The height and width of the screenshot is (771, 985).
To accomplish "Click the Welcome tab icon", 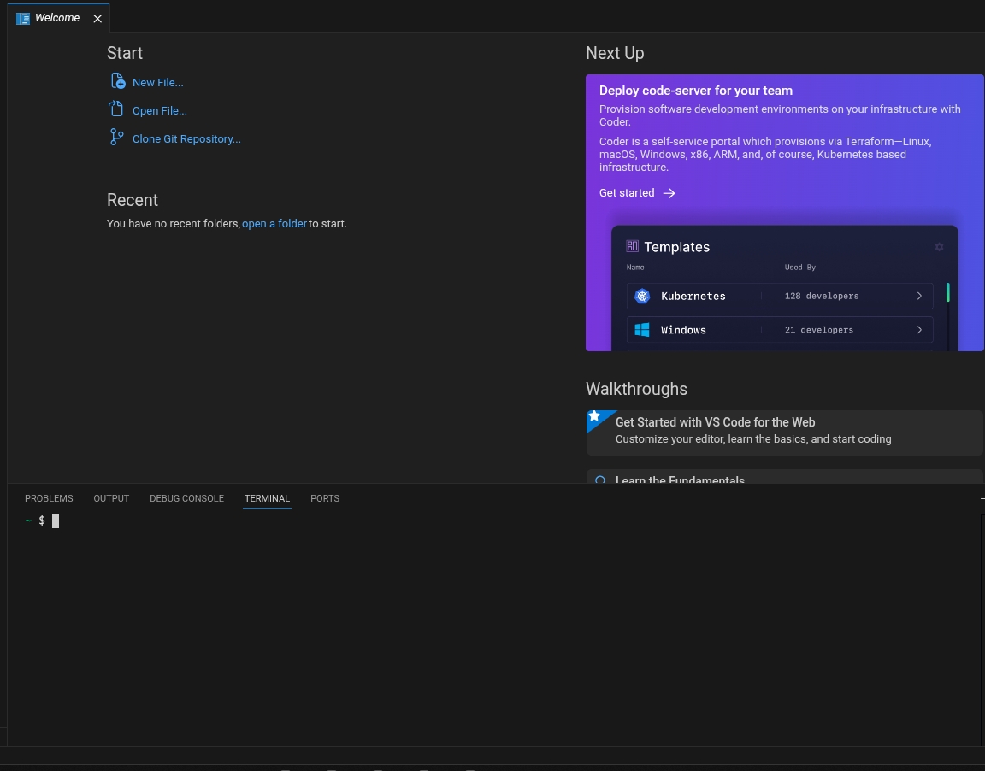I will coord(23,18).
